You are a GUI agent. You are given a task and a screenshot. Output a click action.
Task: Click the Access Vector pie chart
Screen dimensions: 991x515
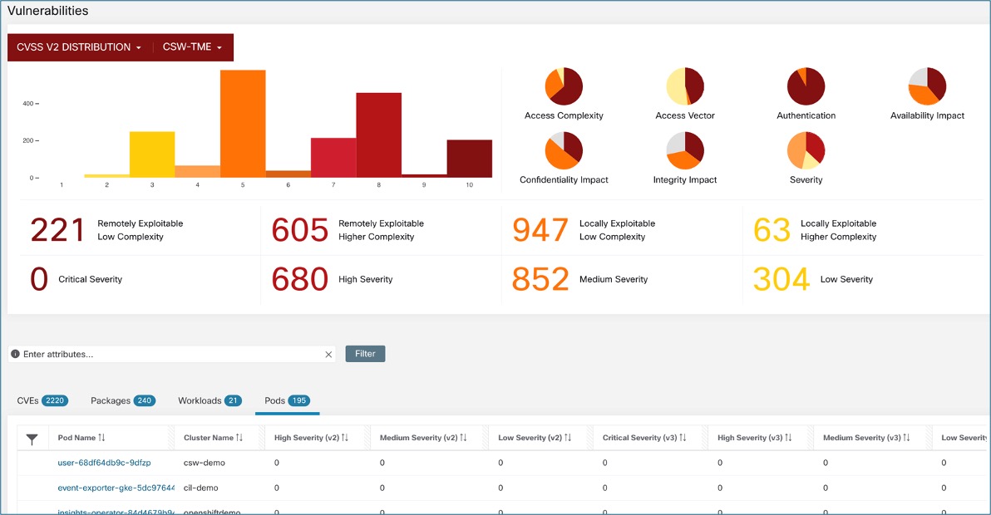[x=685, y=86]
